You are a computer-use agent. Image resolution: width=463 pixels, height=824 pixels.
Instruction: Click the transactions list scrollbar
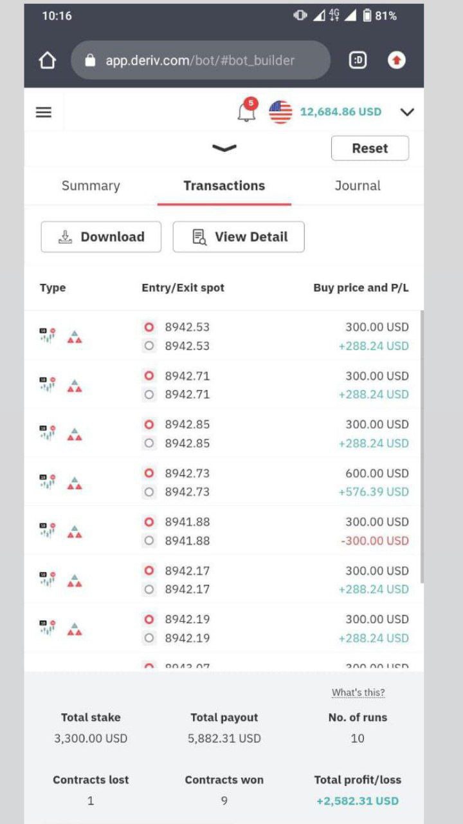[x=422, y=447]
